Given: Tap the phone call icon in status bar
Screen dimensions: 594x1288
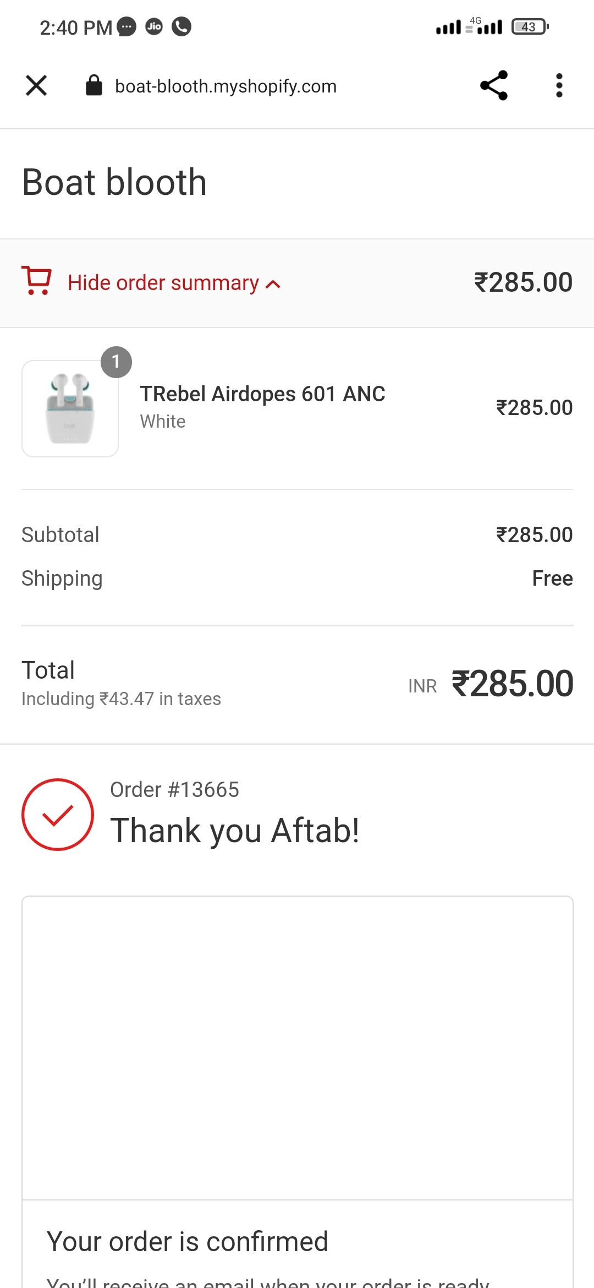Looking at the screenshot, I should (182, 26).
